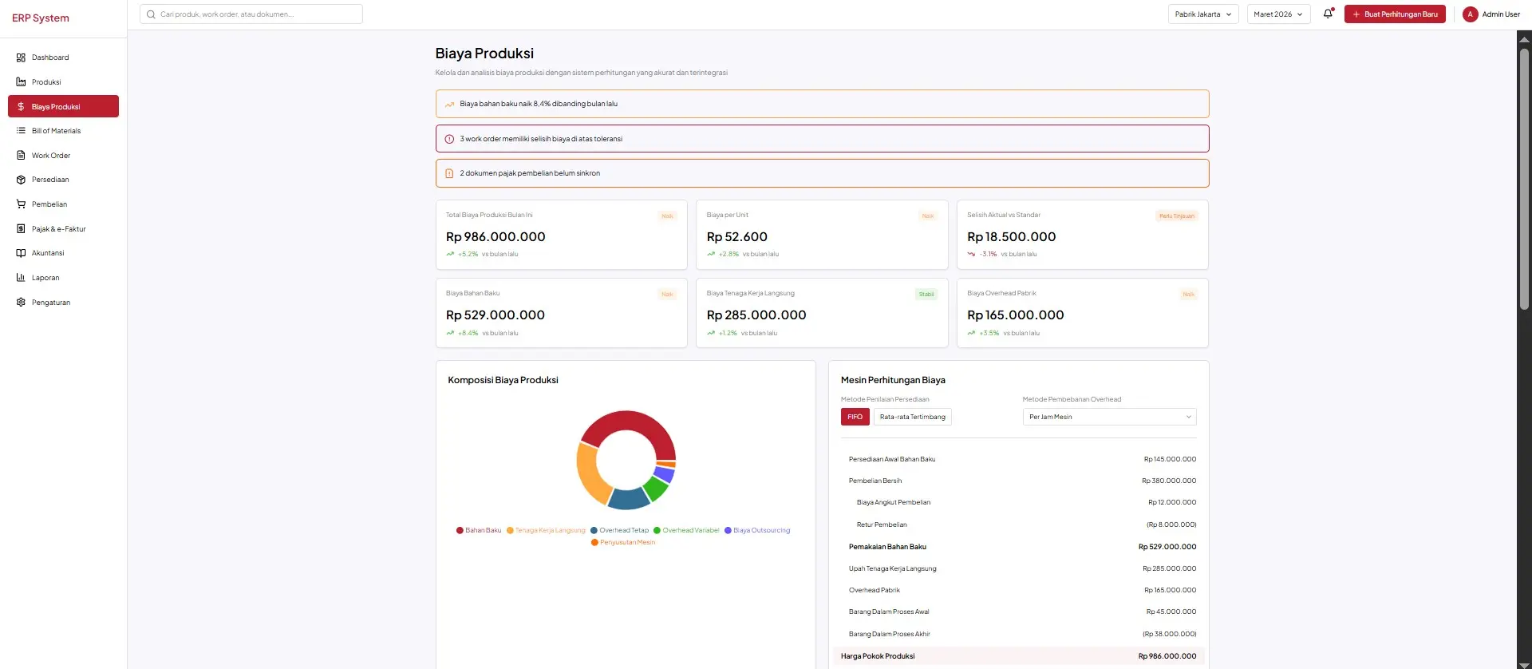Open Dashboard via its sidebar icon
Viewport: 1532px width, 669px height.
click(x=21, y=57)
